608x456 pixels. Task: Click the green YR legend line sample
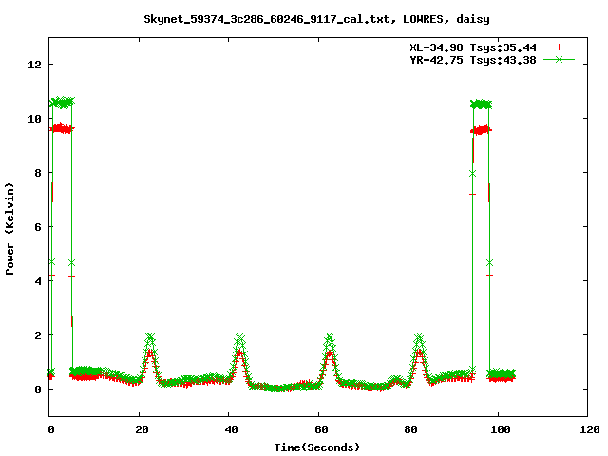click(x=559, y=59)
